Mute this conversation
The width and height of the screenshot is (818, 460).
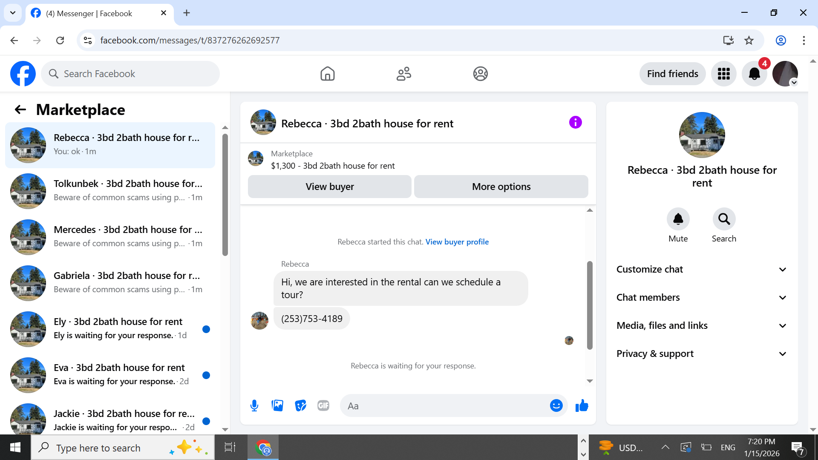[x=678, y=219]
